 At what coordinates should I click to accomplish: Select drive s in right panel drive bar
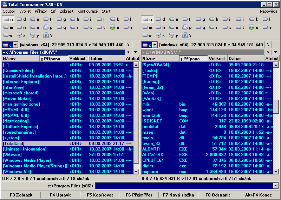[227, 27]
